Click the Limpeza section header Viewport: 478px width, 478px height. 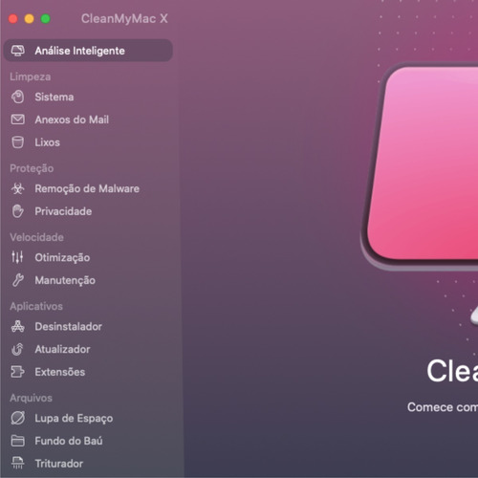[x=31, y=76]
